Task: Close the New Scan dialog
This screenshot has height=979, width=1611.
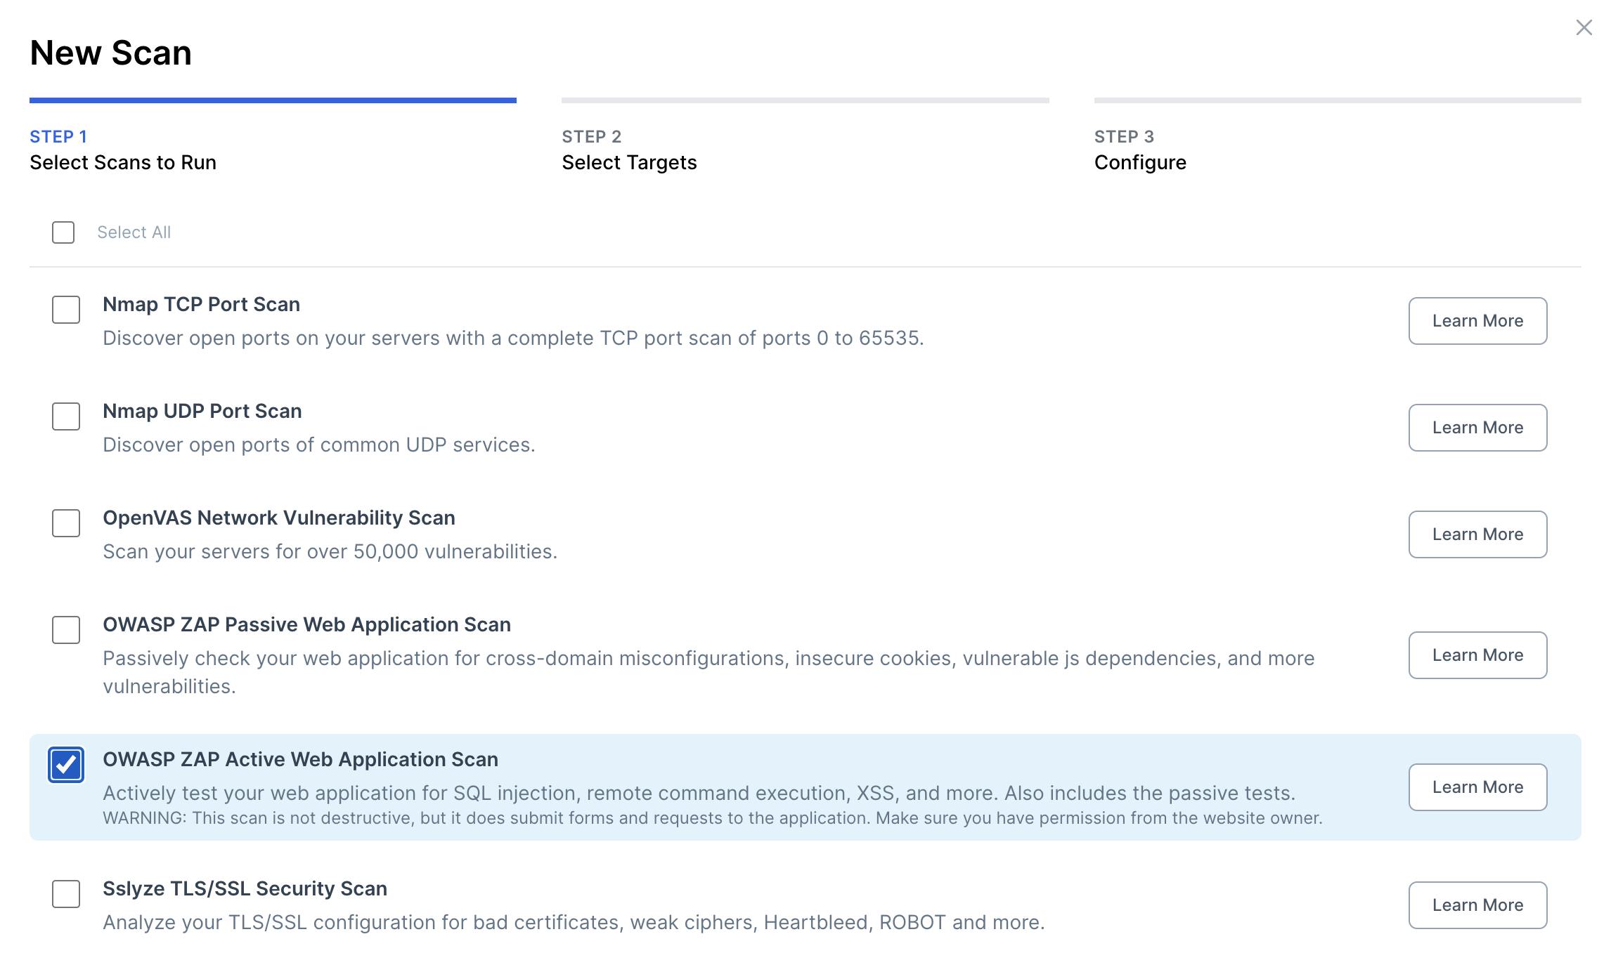Action: 1584,27
